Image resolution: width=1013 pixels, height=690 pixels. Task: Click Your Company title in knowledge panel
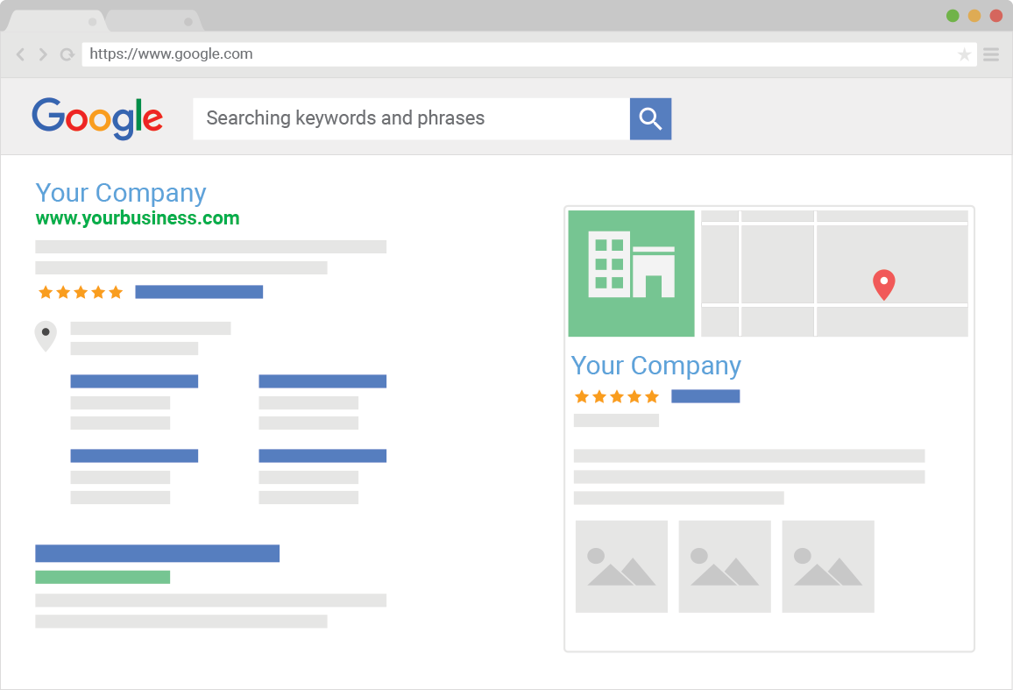[655, 366]
